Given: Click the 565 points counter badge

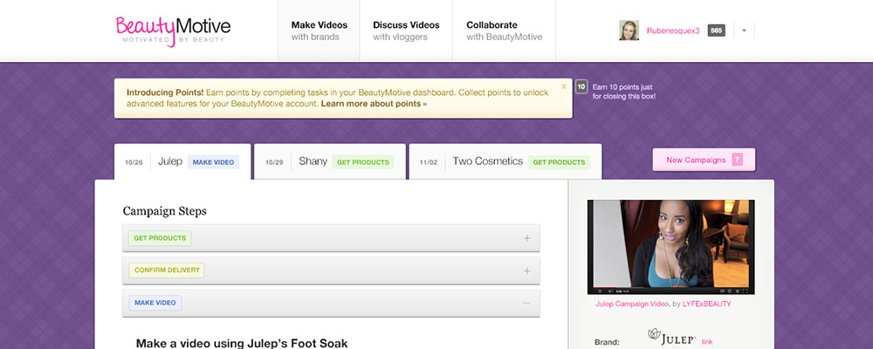Looking at the screenshot, I should tap(716, 31).
